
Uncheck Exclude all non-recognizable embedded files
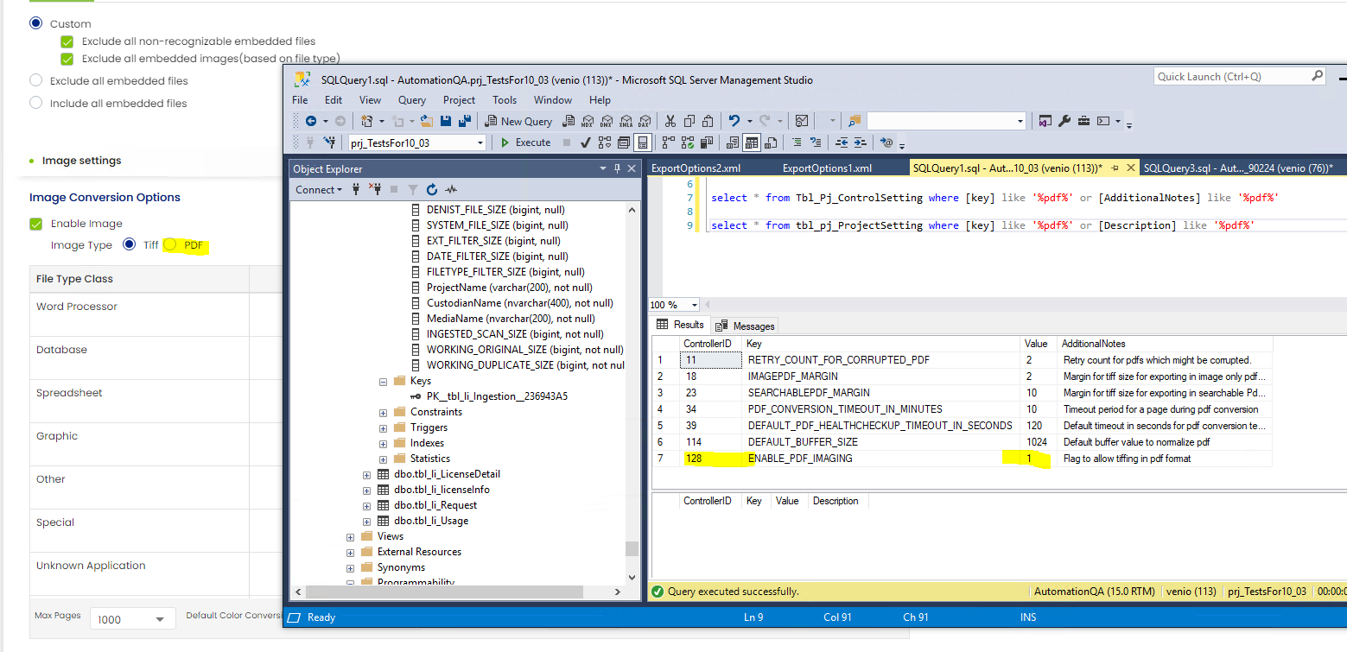tap(67, 41)
